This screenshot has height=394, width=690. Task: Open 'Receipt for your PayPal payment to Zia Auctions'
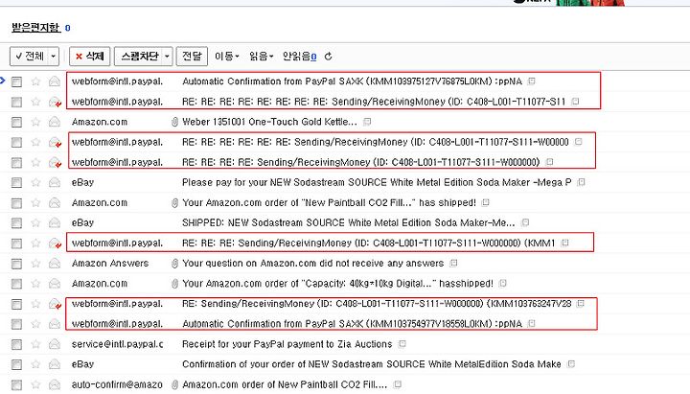287,344
